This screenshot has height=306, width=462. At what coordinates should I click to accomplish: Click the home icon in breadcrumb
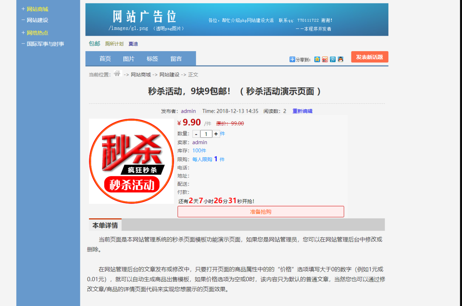[x=117, y=74]
